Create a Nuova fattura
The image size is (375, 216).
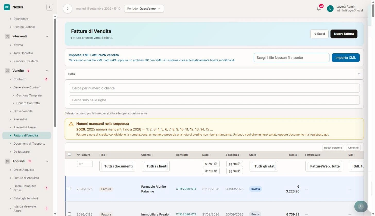tap(344, 34)
